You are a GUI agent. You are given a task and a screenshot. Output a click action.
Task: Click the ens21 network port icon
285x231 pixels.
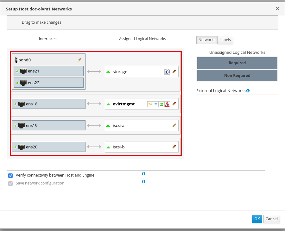23,71
